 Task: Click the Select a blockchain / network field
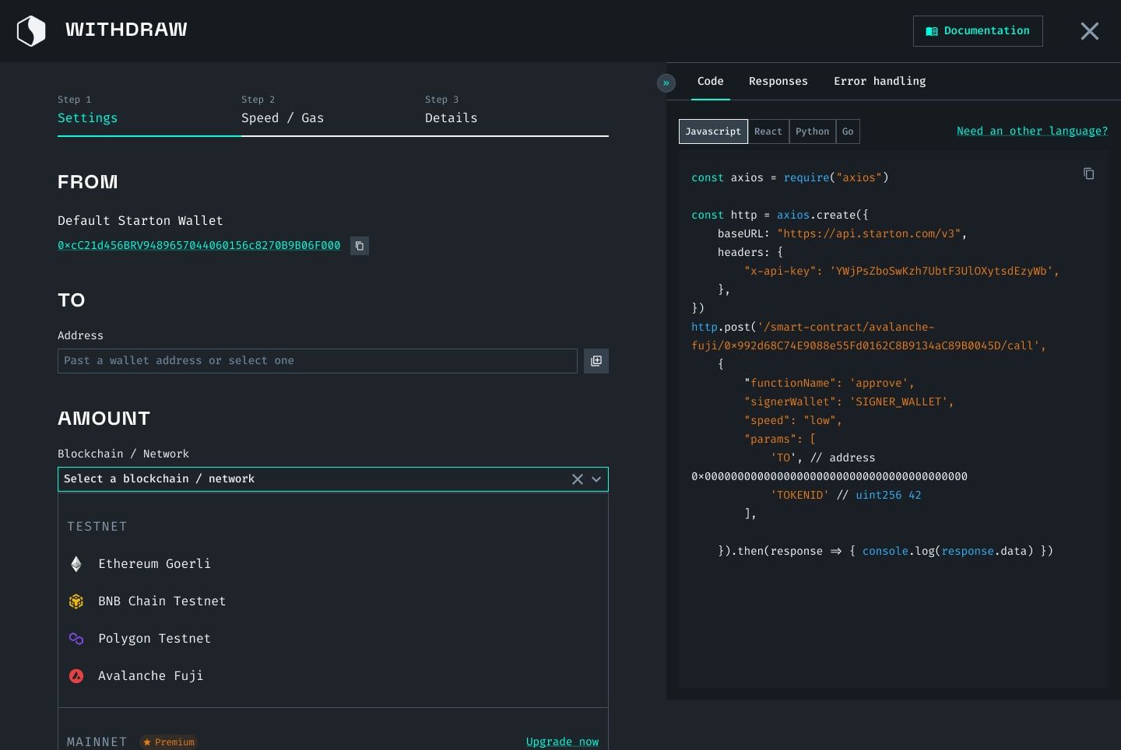tap(333, 479)
